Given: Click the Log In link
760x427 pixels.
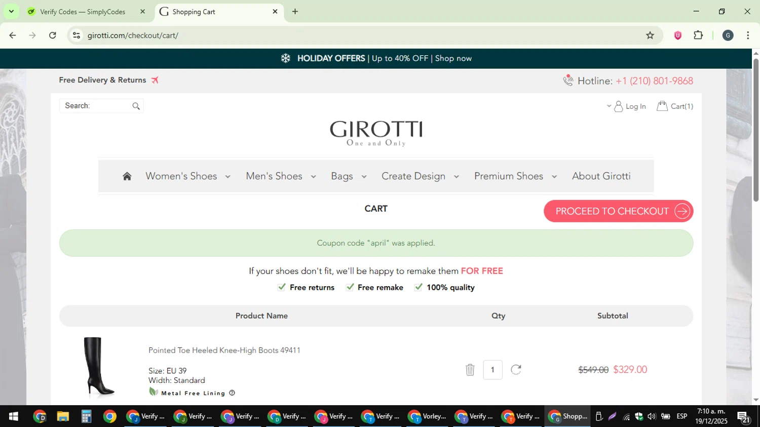Looking at the screenshot, I should pyautogui.click(x=636, y=106).
